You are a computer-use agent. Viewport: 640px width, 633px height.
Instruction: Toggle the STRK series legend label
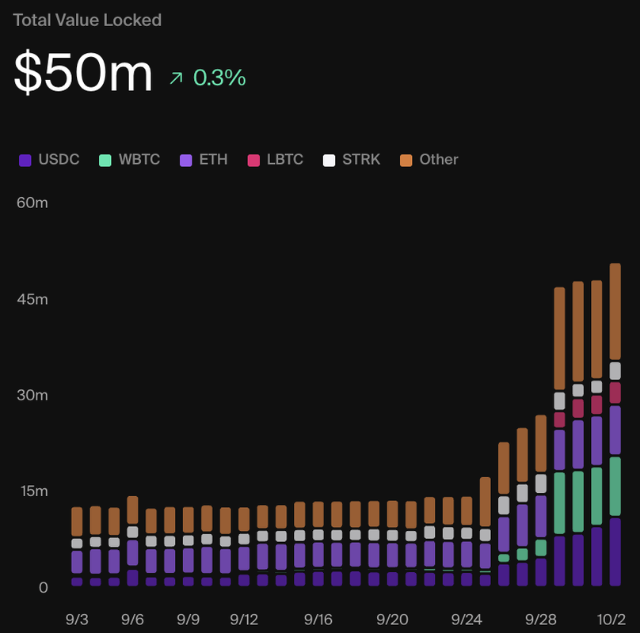pyautogui.click(x=361, y=160)
